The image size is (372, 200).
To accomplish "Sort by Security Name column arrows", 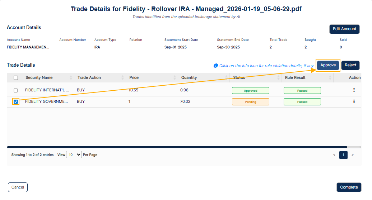I will coord(71,78).
